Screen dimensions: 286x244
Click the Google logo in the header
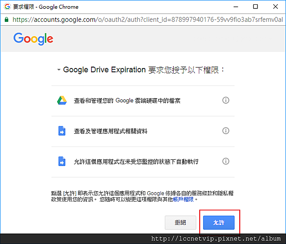[x=33, y=39]
